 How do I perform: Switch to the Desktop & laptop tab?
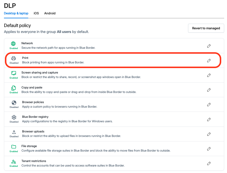click(x=16, y=13)
